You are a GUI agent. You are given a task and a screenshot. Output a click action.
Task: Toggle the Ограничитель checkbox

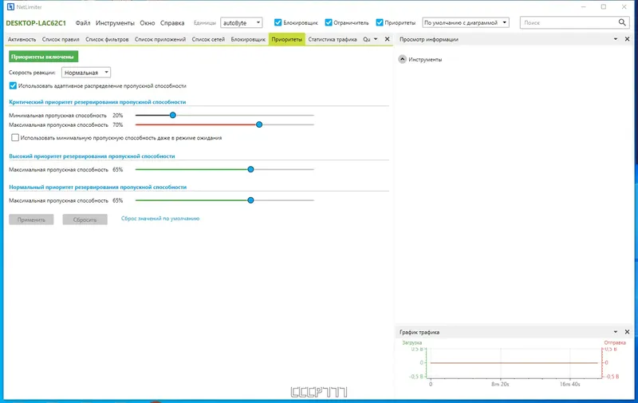(x=329, y=22)
